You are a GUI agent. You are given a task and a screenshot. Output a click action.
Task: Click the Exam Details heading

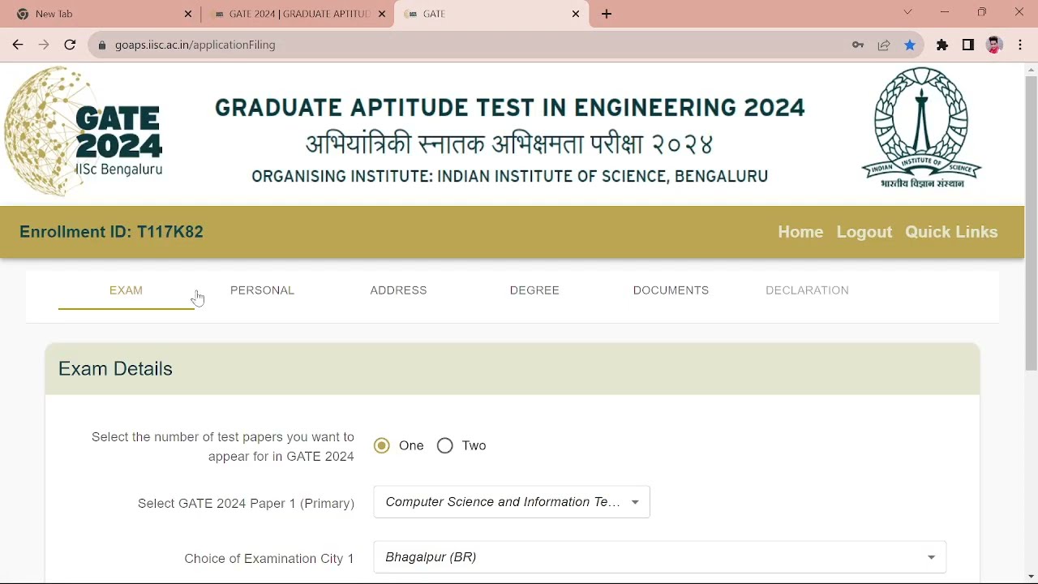(x=115, y=369)
